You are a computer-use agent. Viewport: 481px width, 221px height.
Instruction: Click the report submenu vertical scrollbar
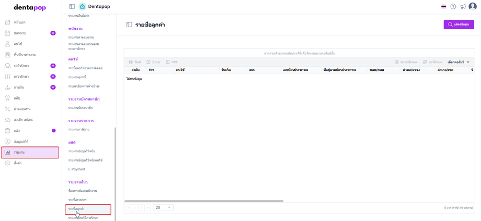point(116,174)
